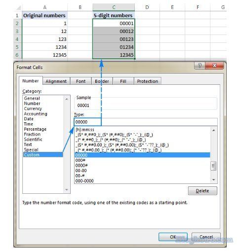The height and width of the screenshot is (251, 240).
Task: Select row 3 header
Action: click(x=17, y=31)
